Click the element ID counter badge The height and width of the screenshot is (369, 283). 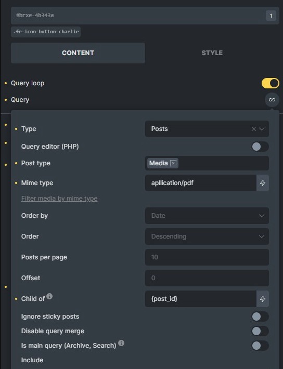coord(271,16)
